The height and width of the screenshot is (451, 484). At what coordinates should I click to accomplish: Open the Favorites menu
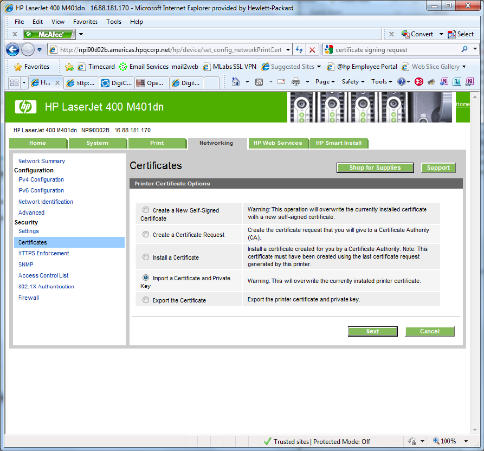pyautogui.click(x=85, y=22)
